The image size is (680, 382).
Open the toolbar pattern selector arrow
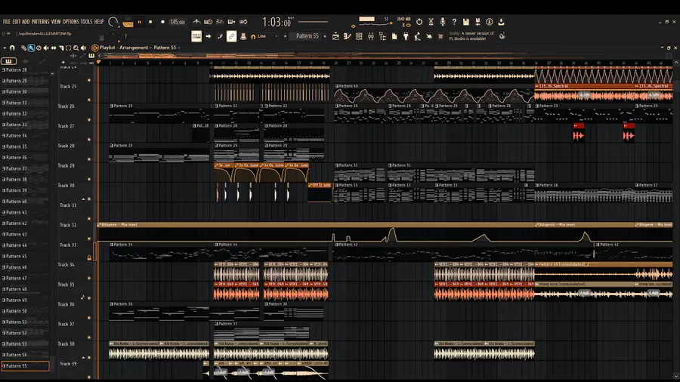(285, 36)
